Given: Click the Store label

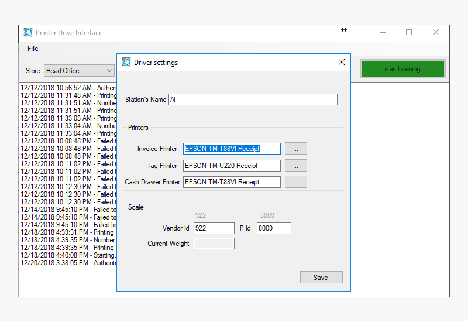Looking at the screenshot, I should coord(33,71).
